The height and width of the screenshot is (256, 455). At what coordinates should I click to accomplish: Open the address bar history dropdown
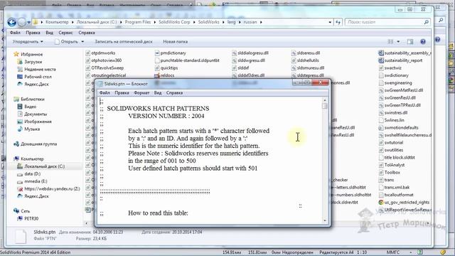coord(330,22)
